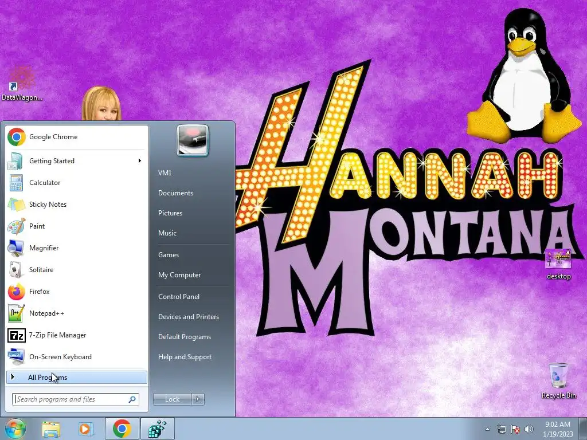Open the Magnifier tool

[x=77, y=247]
